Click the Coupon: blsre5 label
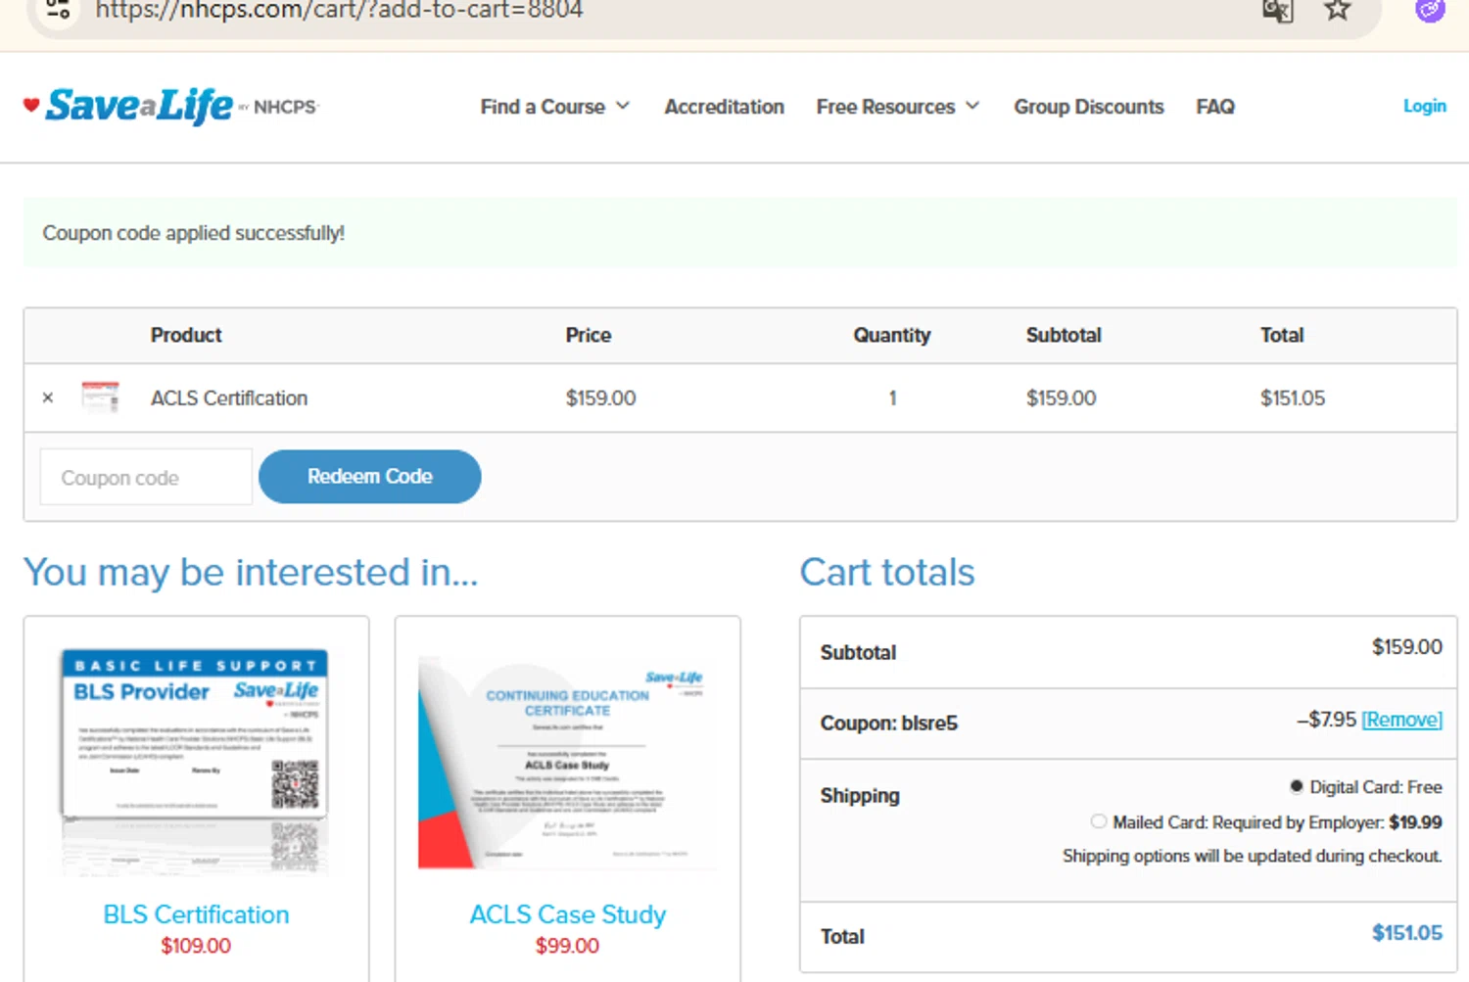The height and width of the screenshot is (982, 1469). click(888, 724)
